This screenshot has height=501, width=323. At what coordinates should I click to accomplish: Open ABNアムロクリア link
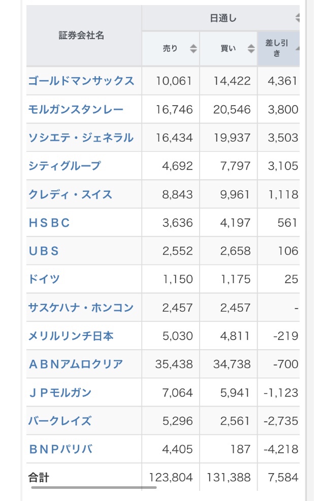click(x=76, y=364)
